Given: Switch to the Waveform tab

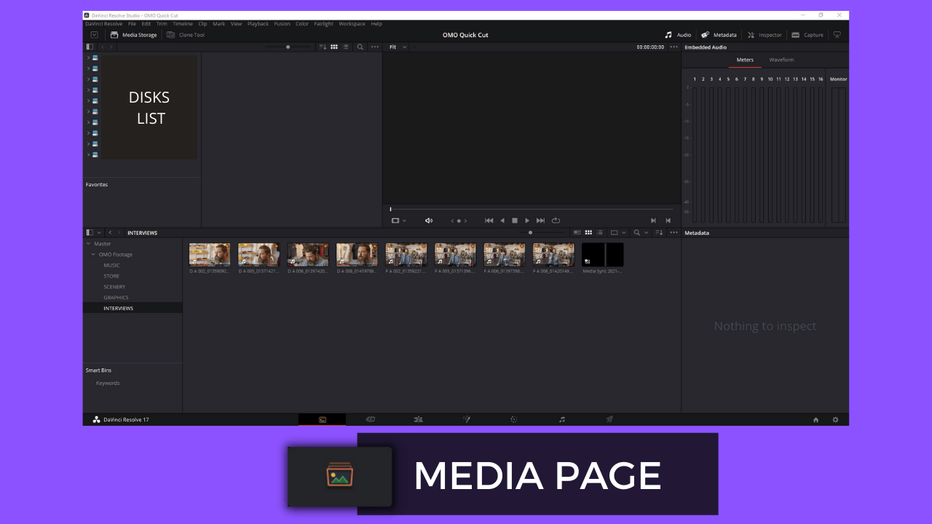Looking at the screenshot, I should tap(781, 60).
